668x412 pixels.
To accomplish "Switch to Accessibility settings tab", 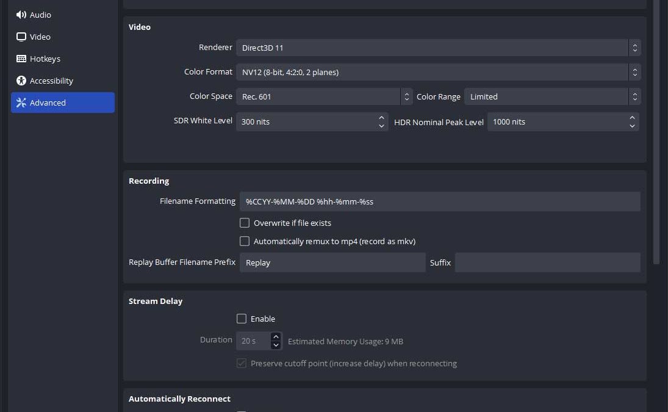I will tap(51, 81).
